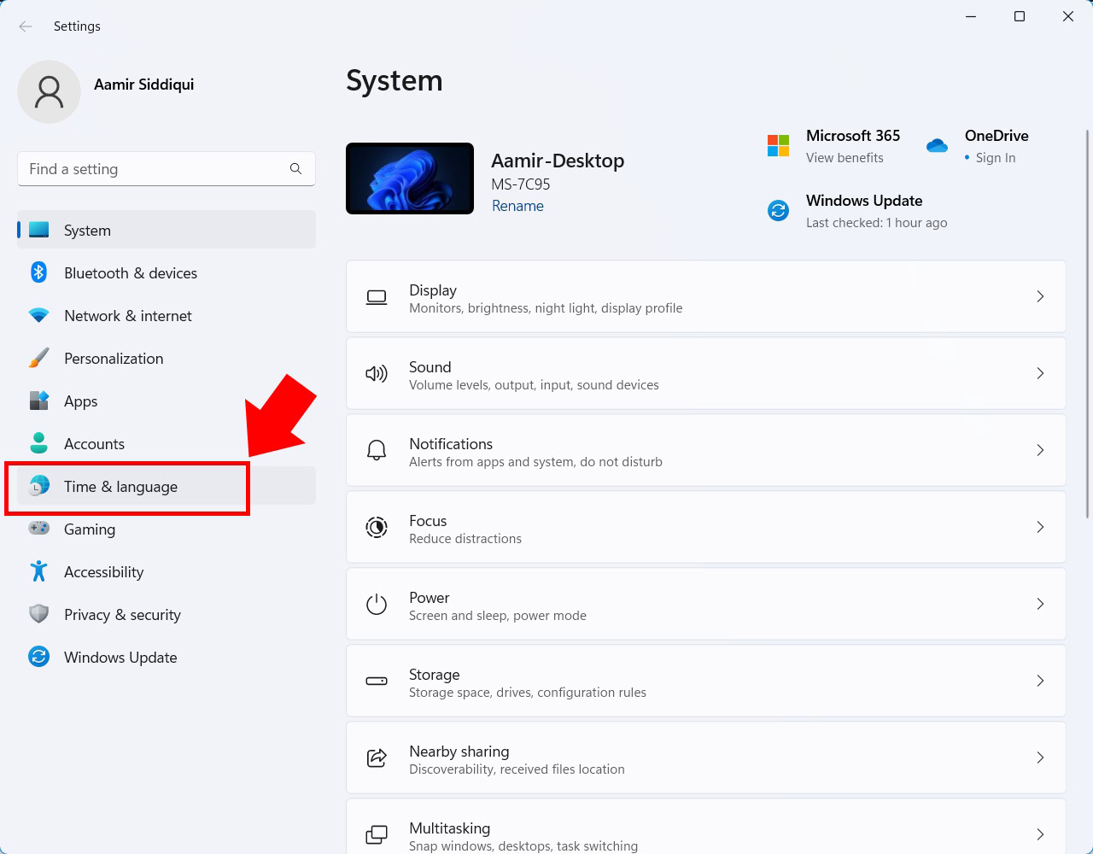
Task: Click the Sign In text under OneDrive
Action: pyautogui.click(x=996, y=158)
